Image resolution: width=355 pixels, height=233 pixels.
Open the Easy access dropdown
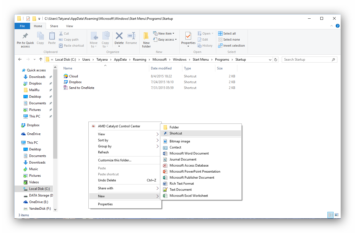click(x=165, y=40)
